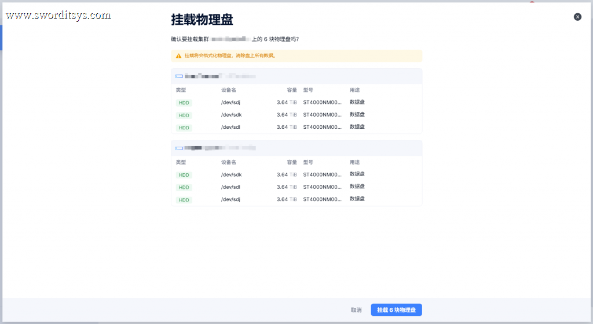Click the 类型 column header in upper table

click(x=181, y=90)
